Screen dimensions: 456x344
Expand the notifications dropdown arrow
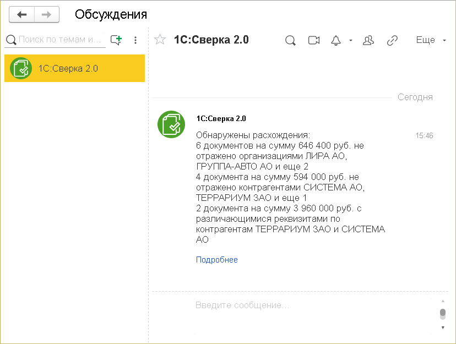pos(350,40)
